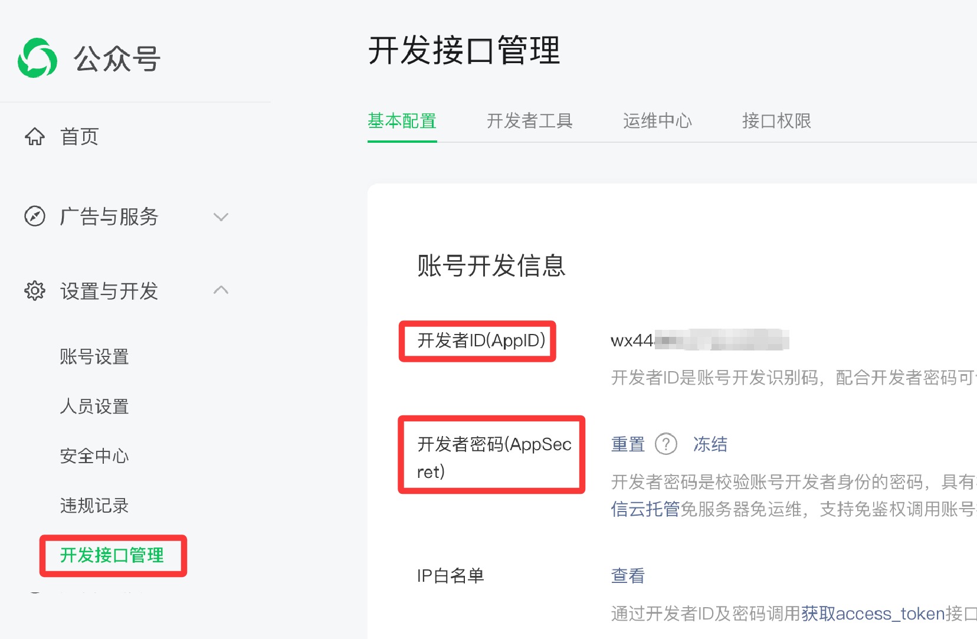Expand the 广告与服务 chevron
The height and width of the screenshot is (639, 977).
click(x=221, y=217)
